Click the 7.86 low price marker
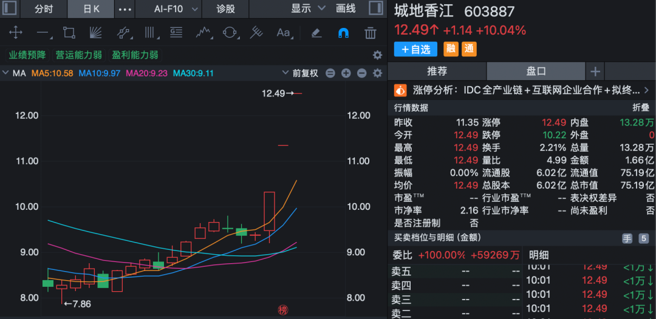The width and height of the screenshot is (656, 319). tap(77, 304)
